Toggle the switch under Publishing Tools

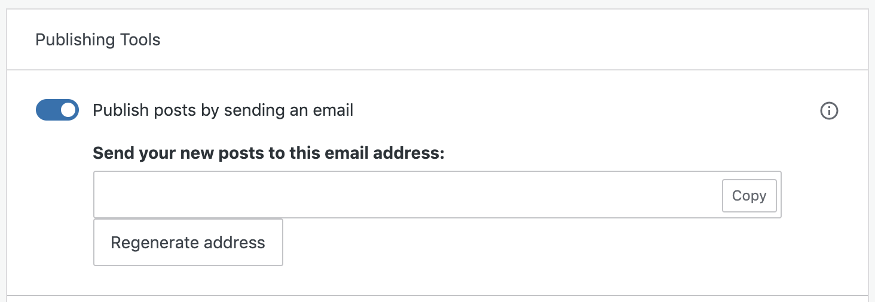point(57,110)
